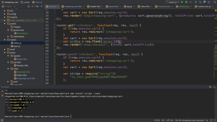Switch to routes/user.js editor tab
The height and width of the screenshot is (122, 217).
204,6
